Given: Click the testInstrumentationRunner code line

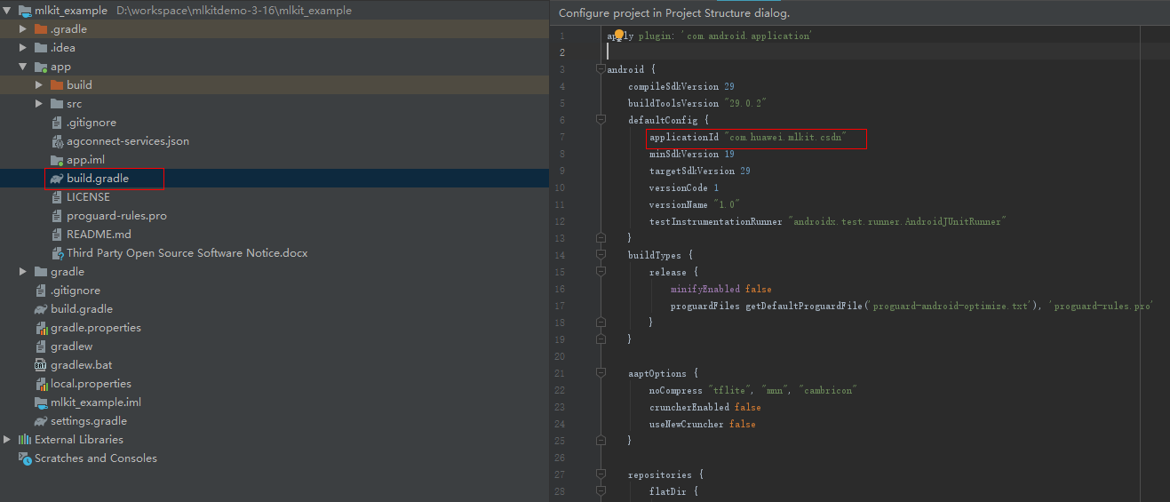Looking at the screenshot, I should pos(828,221).
